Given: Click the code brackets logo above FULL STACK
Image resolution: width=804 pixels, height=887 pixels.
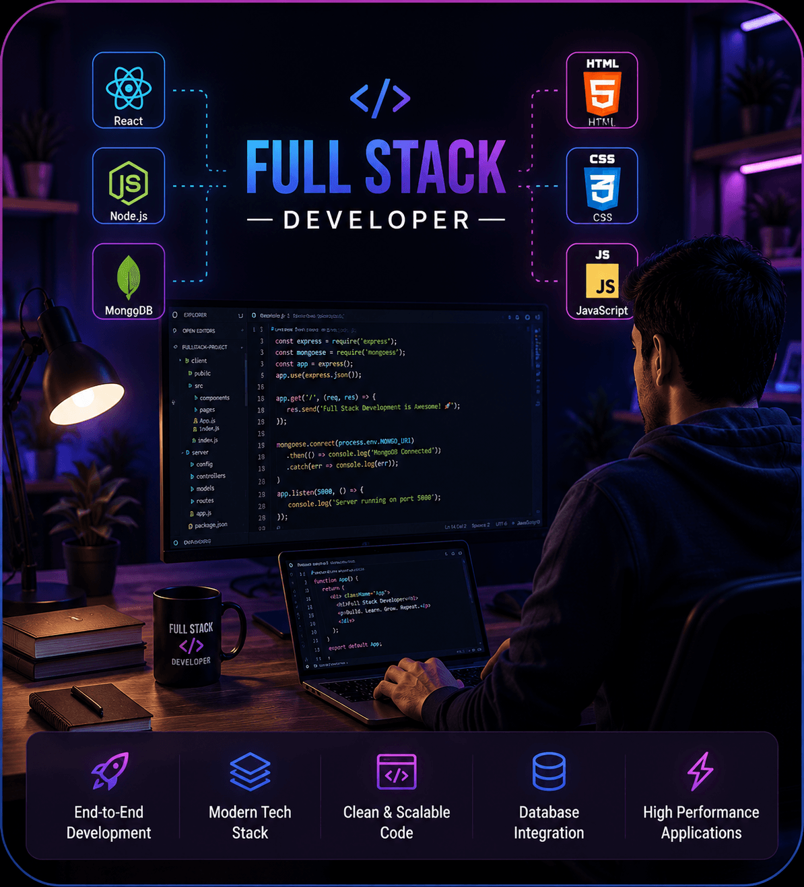Looking at the screenshot, I should [380, 98].
